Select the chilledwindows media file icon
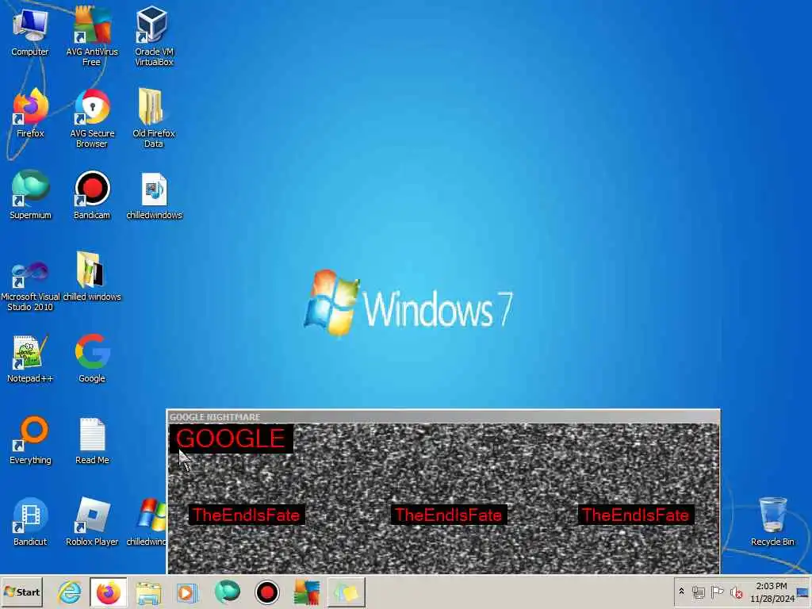This screenshot has width=812, height=609. pyautogui.click(x=155, y=195)
